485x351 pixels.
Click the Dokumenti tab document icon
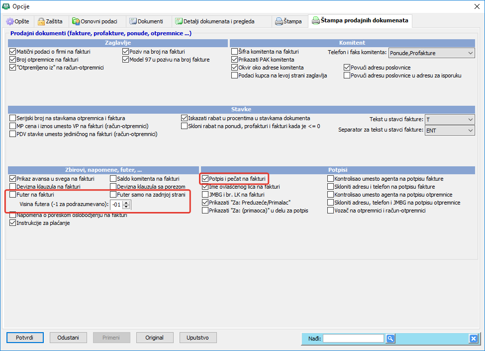[x=133, y=21]
